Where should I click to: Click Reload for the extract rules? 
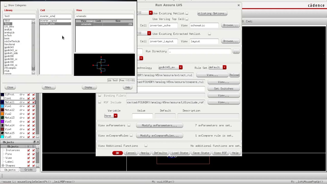click(x=234, y=75)
